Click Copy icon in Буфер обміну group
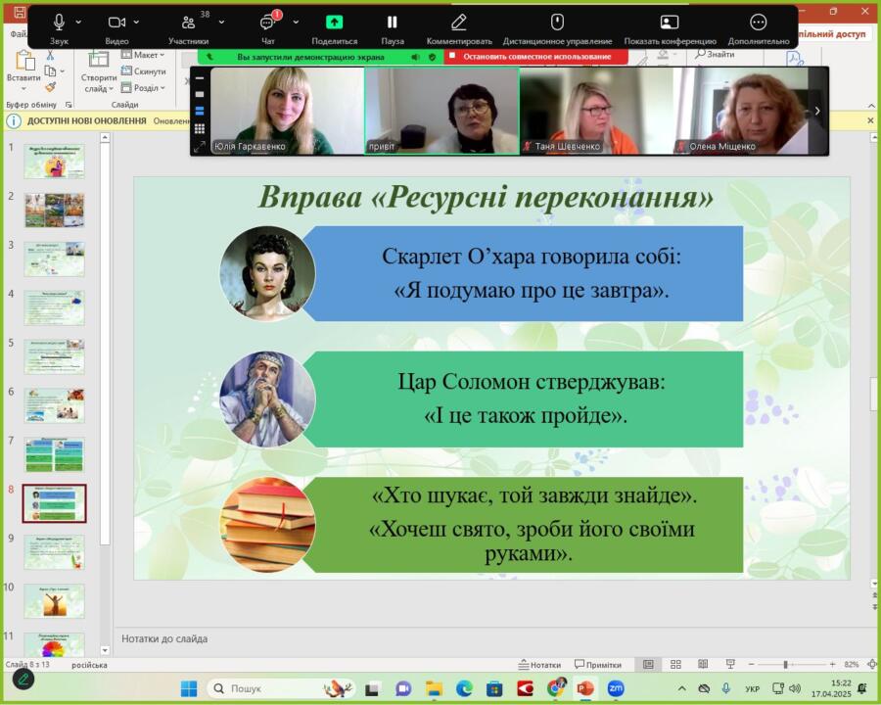The width and height of the screenshot is (881, 705). coord(51,70)
